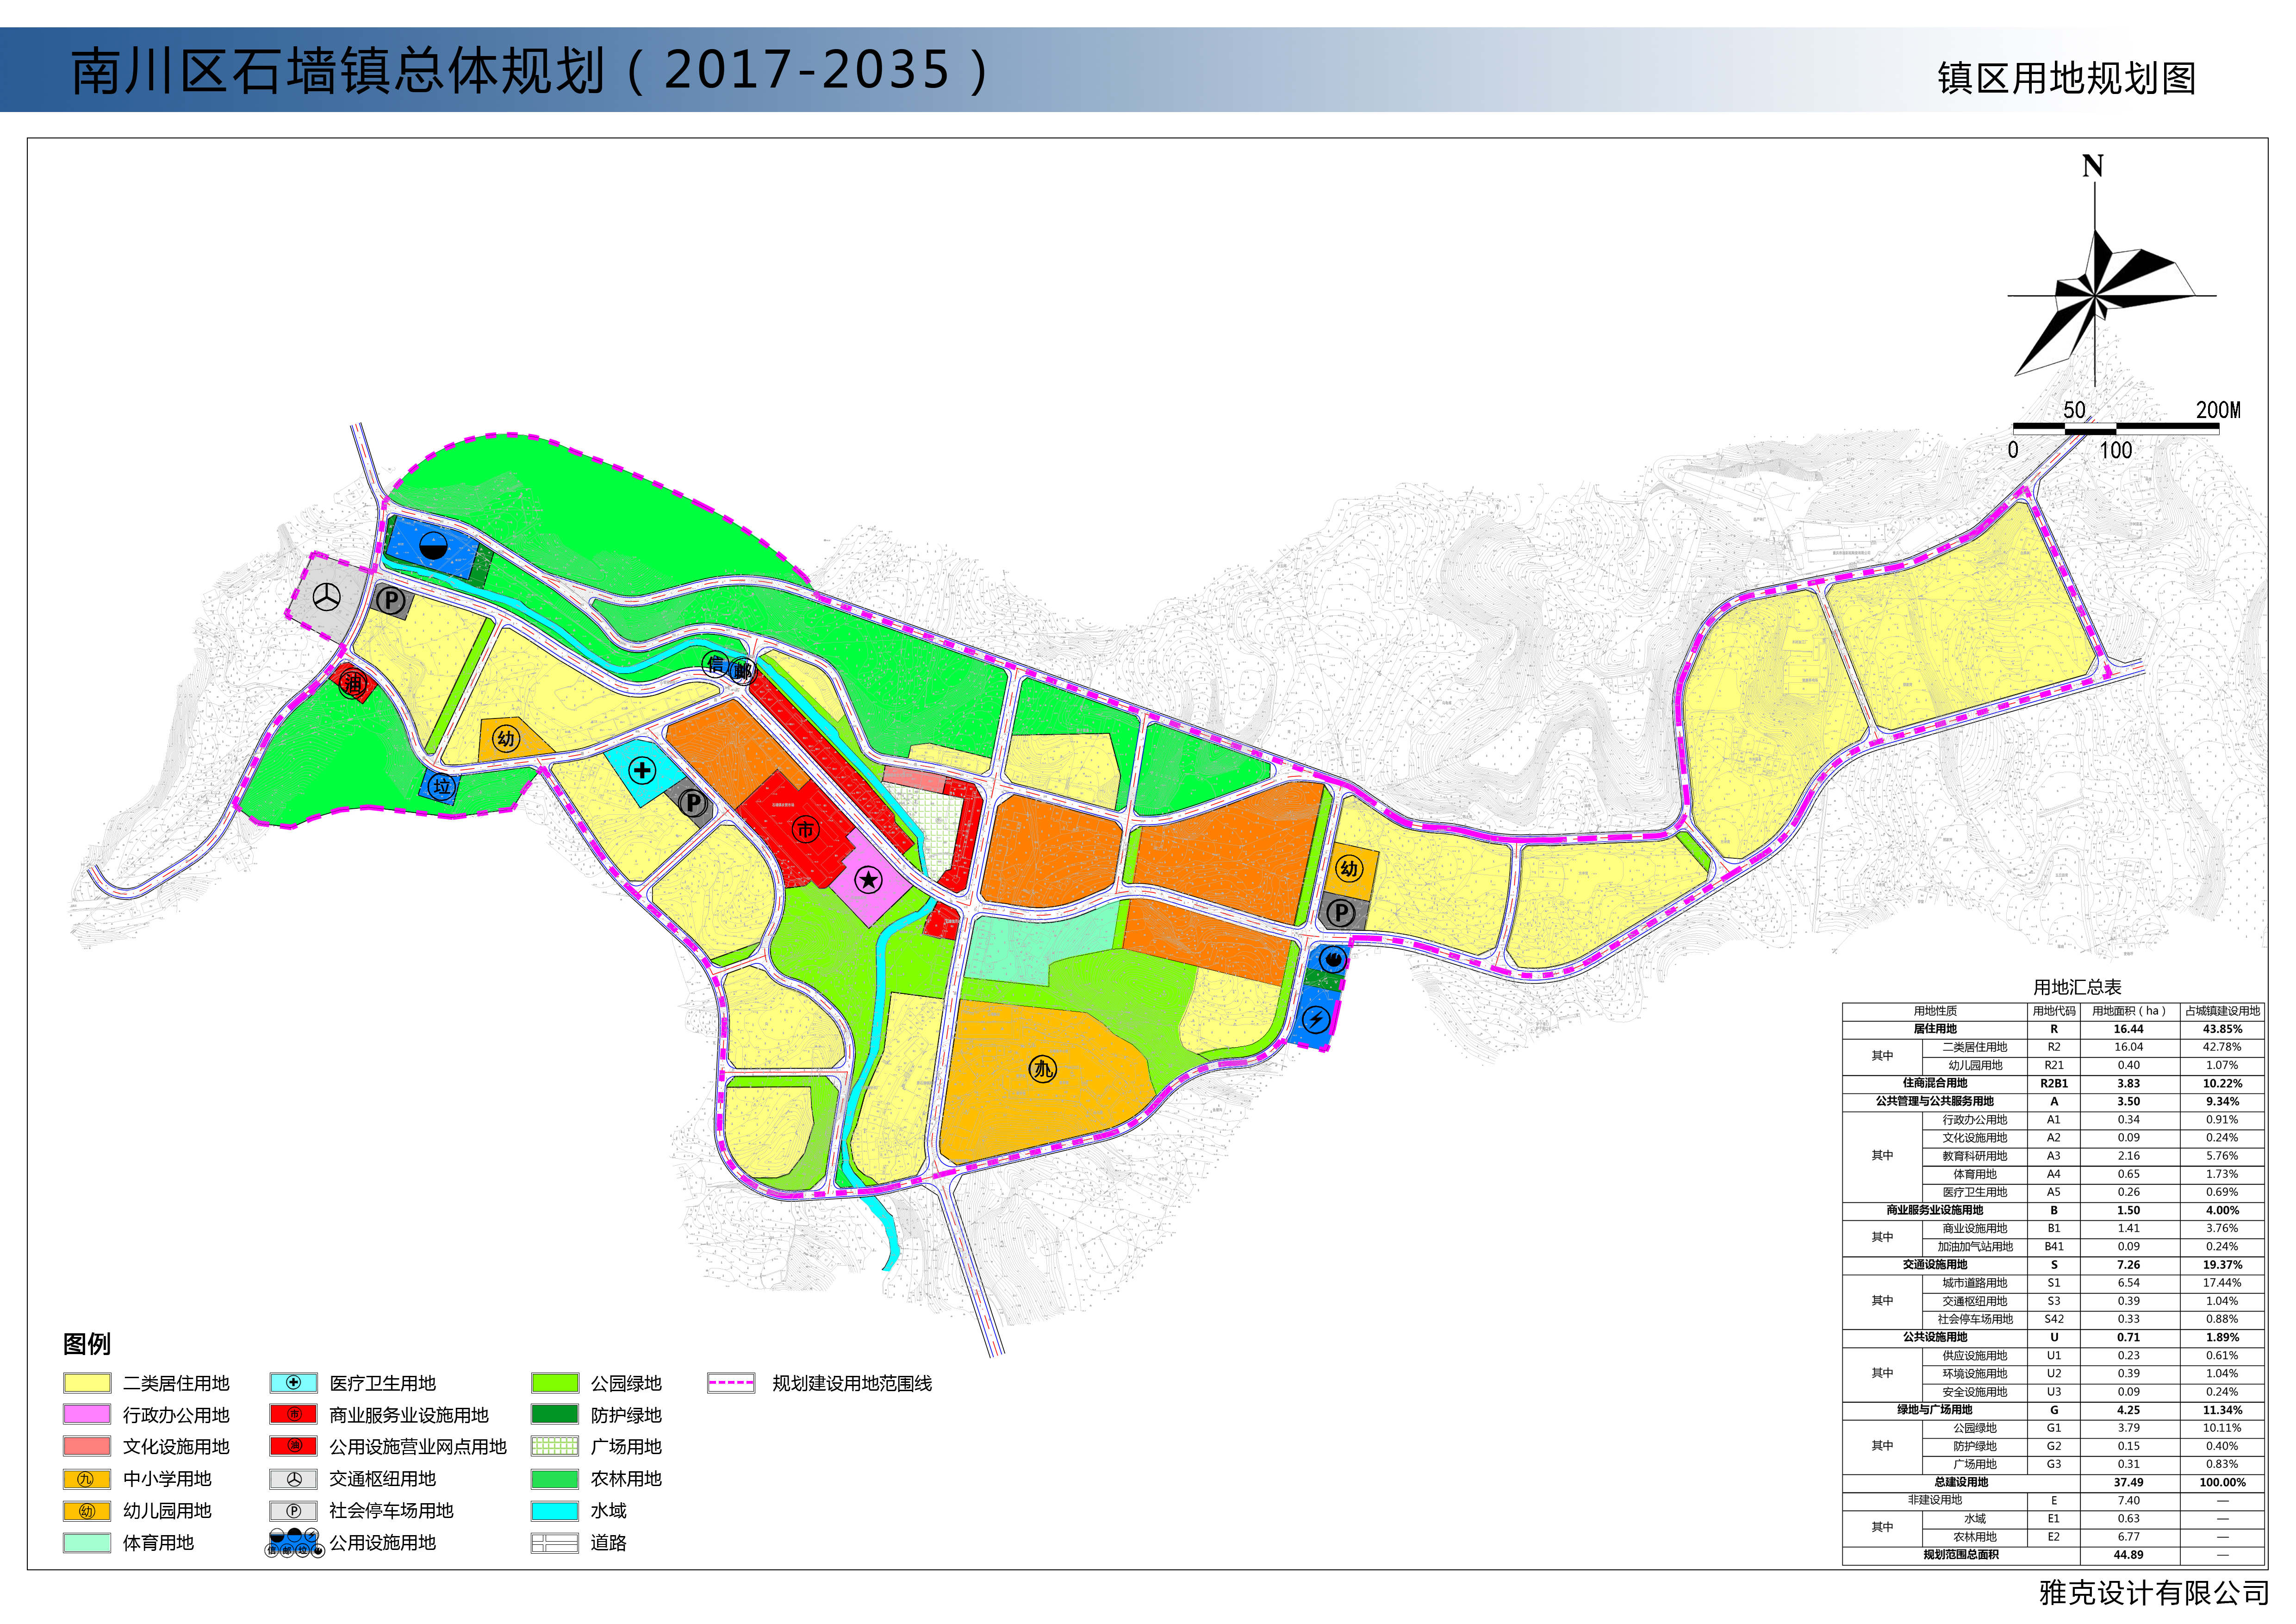Click the lightning bolt power facility icon
Screen dimensions: 2296x1624
(1316, 1020)
